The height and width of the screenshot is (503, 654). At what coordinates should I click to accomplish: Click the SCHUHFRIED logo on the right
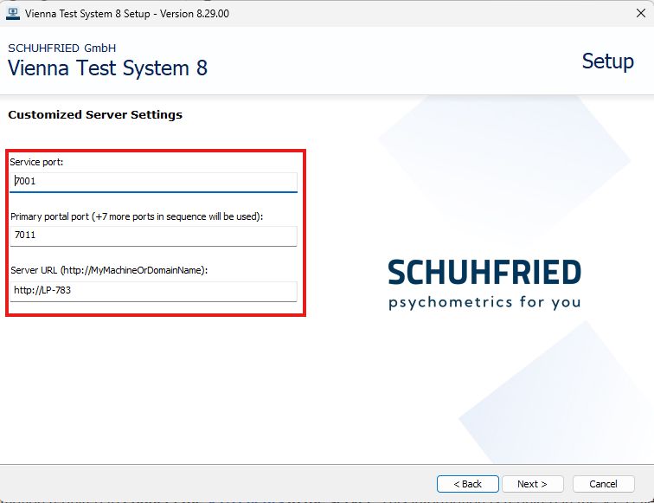pos(484,272)
